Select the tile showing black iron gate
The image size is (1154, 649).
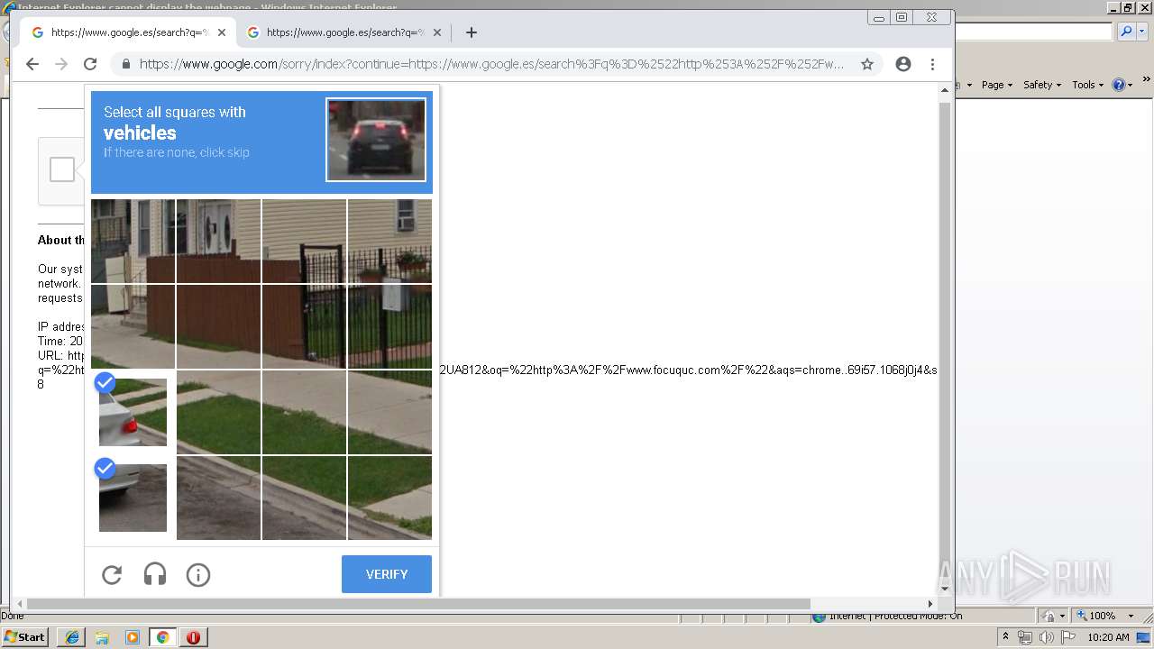(x=304, y=326)
